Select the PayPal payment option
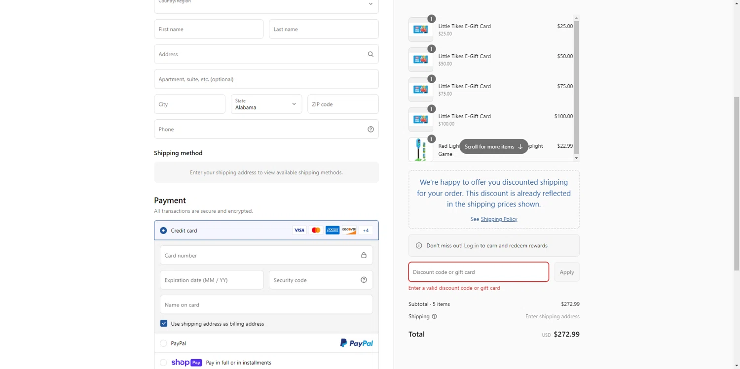 coord(163,343)
